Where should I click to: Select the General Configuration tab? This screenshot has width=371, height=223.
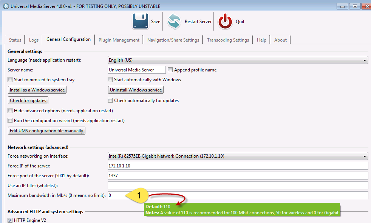(x=68, y=39)
